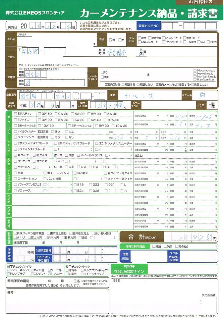Check the ホイールバランス box beside 脱着

pos(45,173)
